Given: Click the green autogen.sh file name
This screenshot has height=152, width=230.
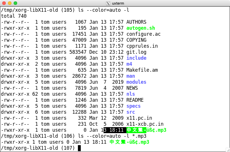Looking at the screenshot, I should click(140, 28).
